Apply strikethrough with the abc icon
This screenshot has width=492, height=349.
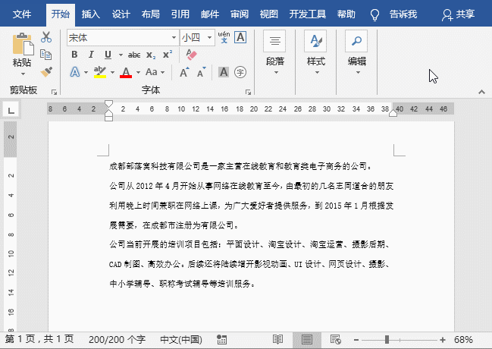pyautogui.click(x=134, y=55)
